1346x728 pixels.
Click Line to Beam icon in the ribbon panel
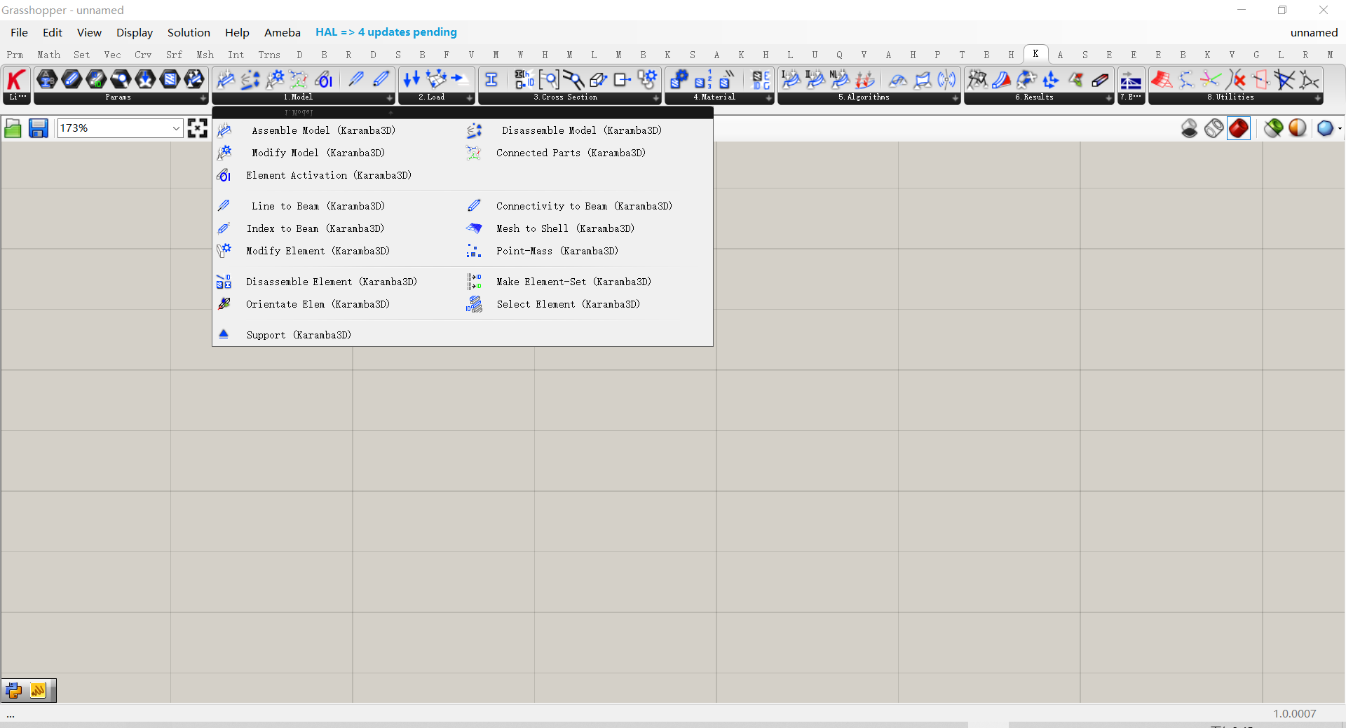point(356,80)
